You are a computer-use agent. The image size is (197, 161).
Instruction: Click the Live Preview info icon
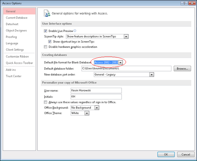(x=75, y=31)
